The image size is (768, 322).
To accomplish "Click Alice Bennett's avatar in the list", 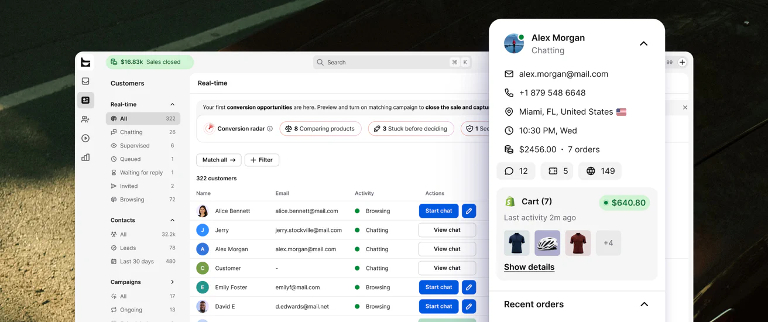I will pos(203,211).
